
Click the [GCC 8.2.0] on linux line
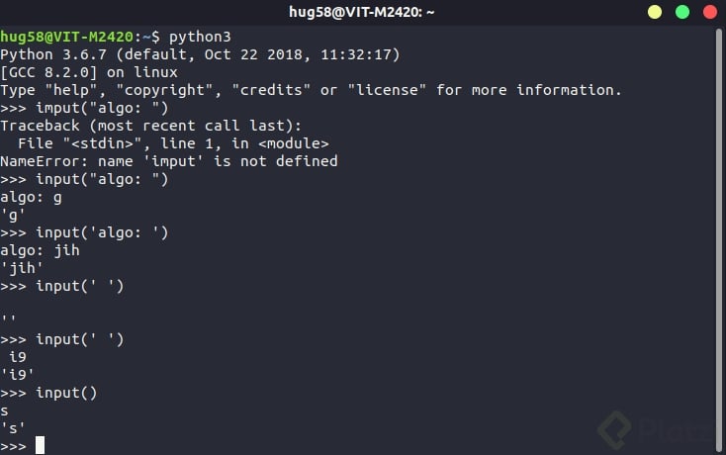[89, 72]
